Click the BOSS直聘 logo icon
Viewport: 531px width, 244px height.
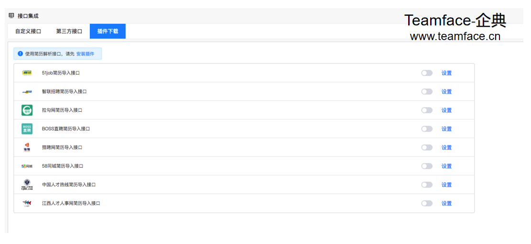tap(27, 129)
